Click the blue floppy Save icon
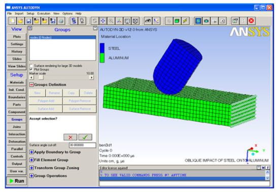 28,21
